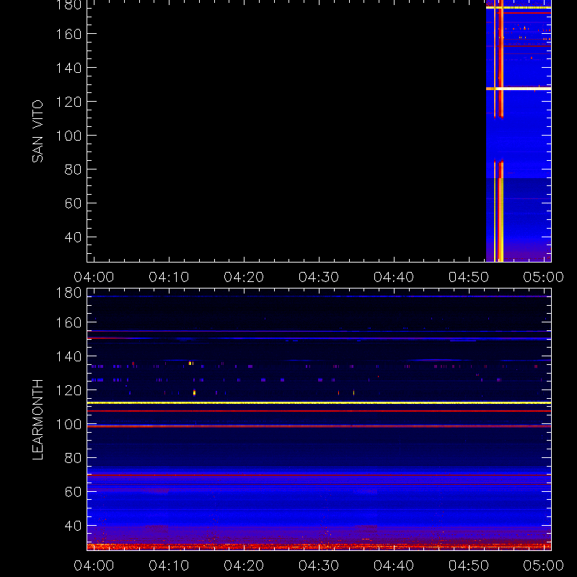Screen dimensions: 577x577
Task: Select the 120 tick label on San Vito plot
Action: [69, 102]
